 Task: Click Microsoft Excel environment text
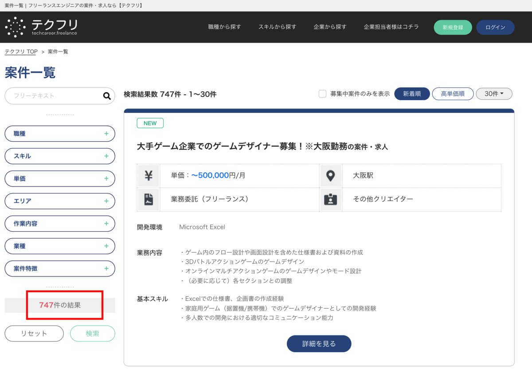click(x=202, y=227)
